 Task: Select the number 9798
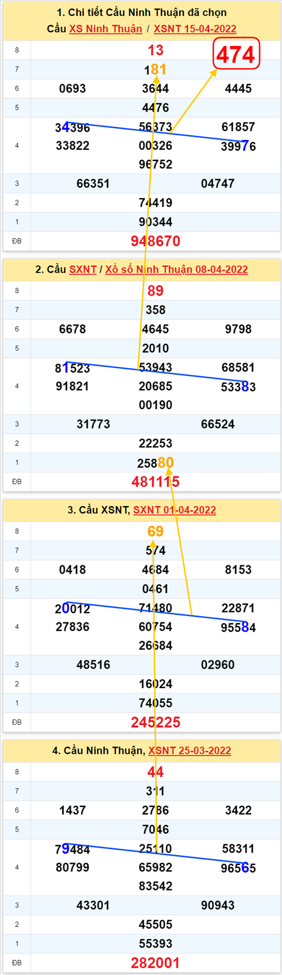pos(239,329)
